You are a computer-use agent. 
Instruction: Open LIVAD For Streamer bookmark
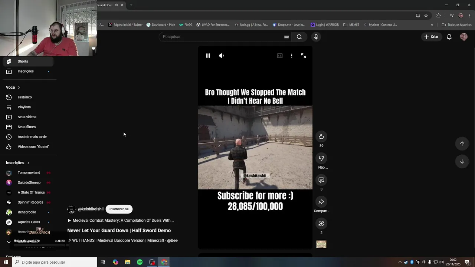tap(213, 25)
